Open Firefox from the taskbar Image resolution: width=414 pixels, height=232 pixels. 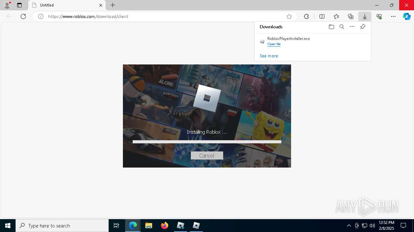(165, 226)
